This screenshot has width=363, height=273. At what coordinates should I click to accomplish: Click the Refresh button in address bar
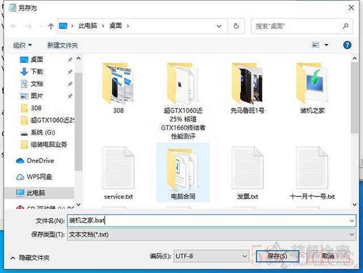point(236,26)
